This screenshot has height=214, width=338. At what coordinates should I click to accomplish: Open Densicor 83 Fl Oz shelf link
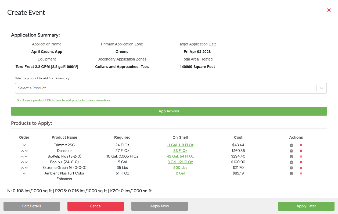[x=180, y=151]
